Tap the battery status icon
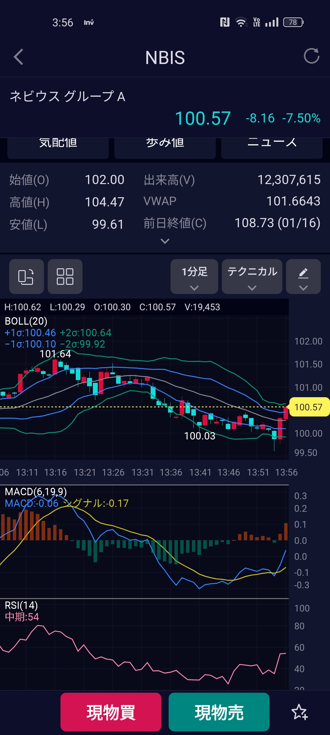 click(x=293, y=22)
